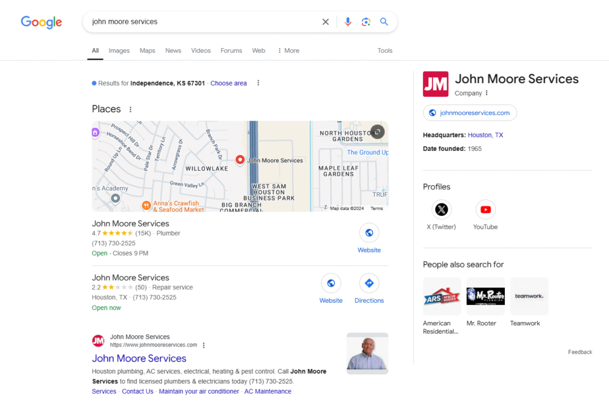Click the Terms link on the map
The image size is (609, 409).
pos(376,209)
